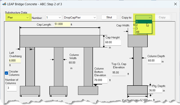Screen dimensions: 180x105
Task: Select option 2 in Copy to list
Action: [144, 25]
